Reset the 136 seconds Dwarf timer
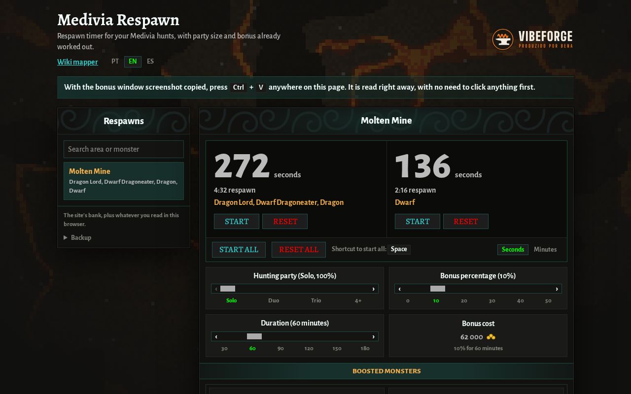Screen dimensions: 631x394 [x=466, y=222]
